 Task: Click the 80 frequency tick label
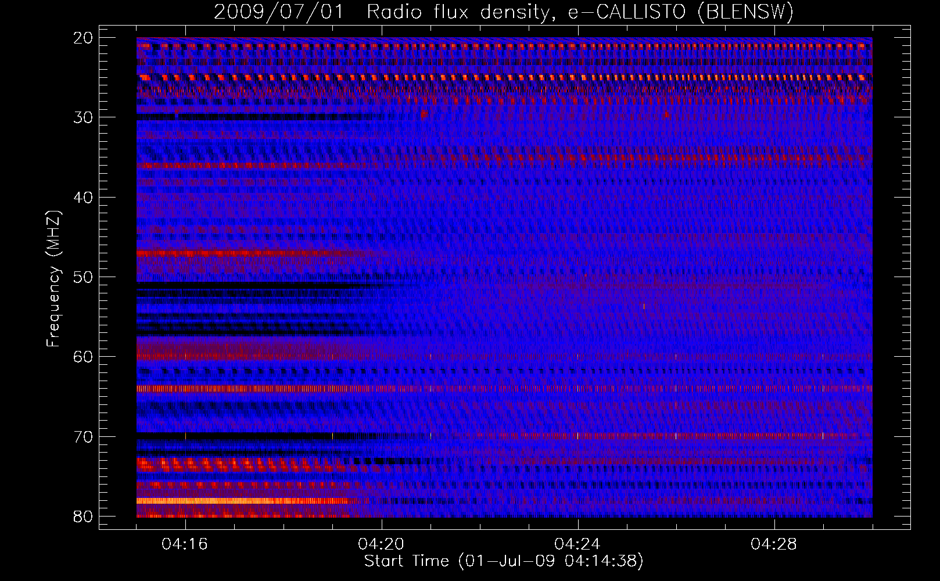84,517
